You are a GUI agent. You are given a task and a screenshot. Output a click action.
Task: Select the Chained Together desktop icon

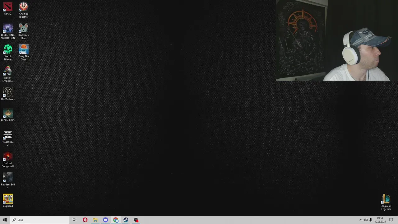click(24, 10)
